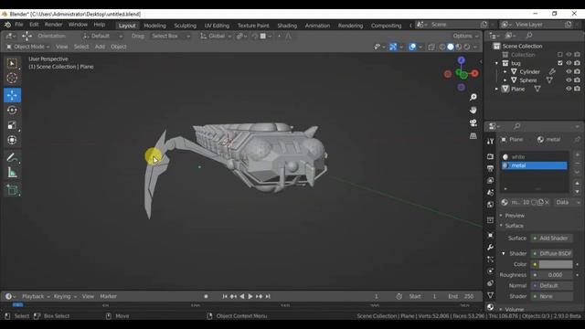Activate the Add Cube tool

[12, 190]
